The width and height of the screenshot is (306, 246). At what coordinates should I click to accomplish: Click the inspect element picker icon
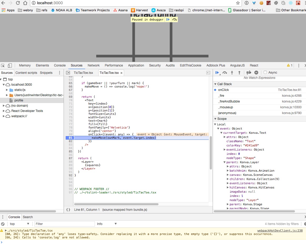(3, 65)
